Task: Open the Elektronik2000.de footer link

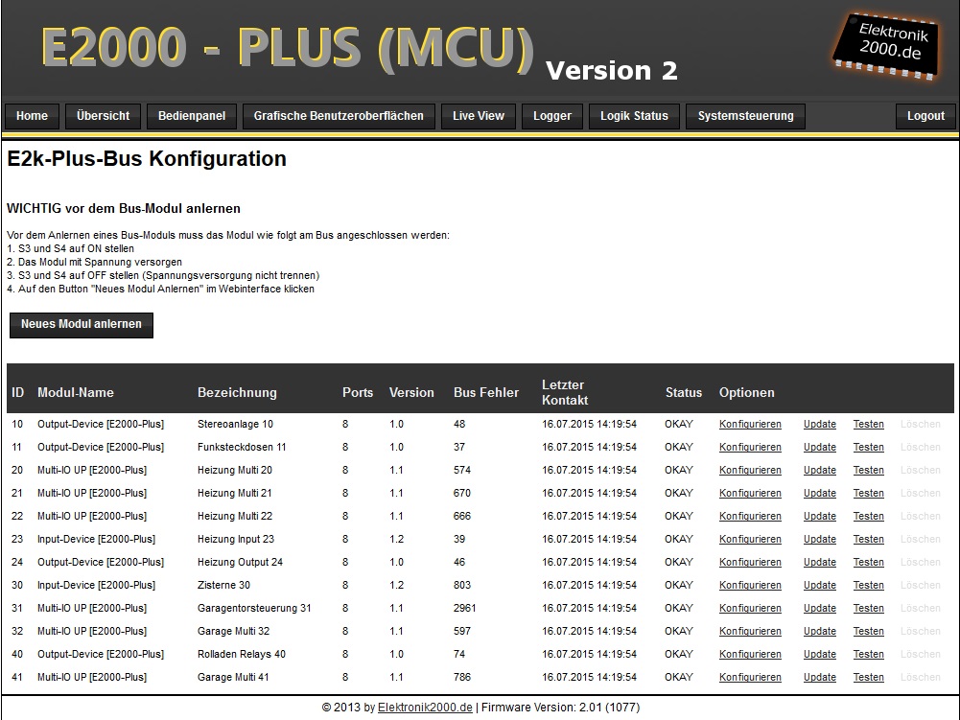Action: coord(425,708)
